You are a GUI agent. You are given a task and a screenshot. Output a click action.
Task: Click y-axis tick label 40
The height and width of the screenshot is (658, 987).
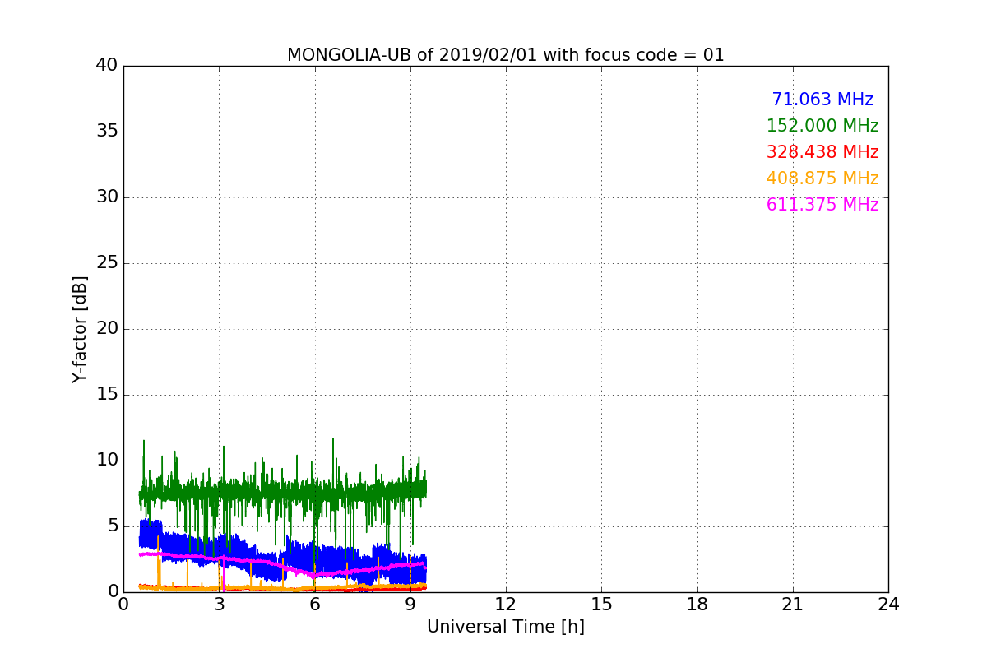[x=107, y=66]
